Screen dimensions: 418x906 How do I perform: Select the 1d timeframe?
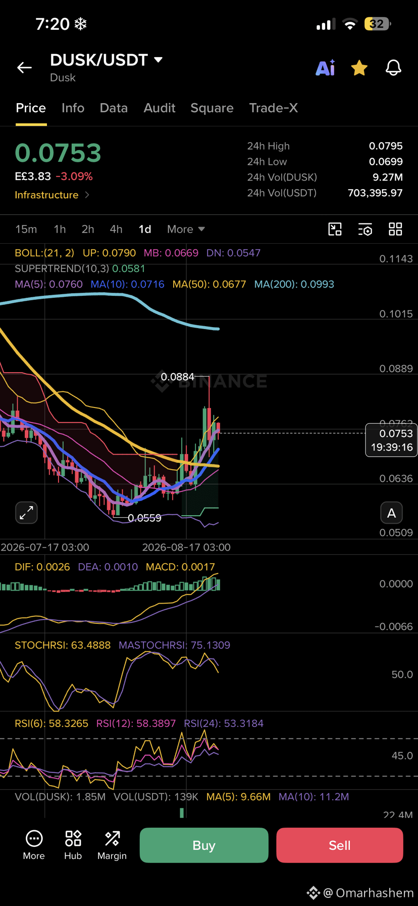[145, 230]
